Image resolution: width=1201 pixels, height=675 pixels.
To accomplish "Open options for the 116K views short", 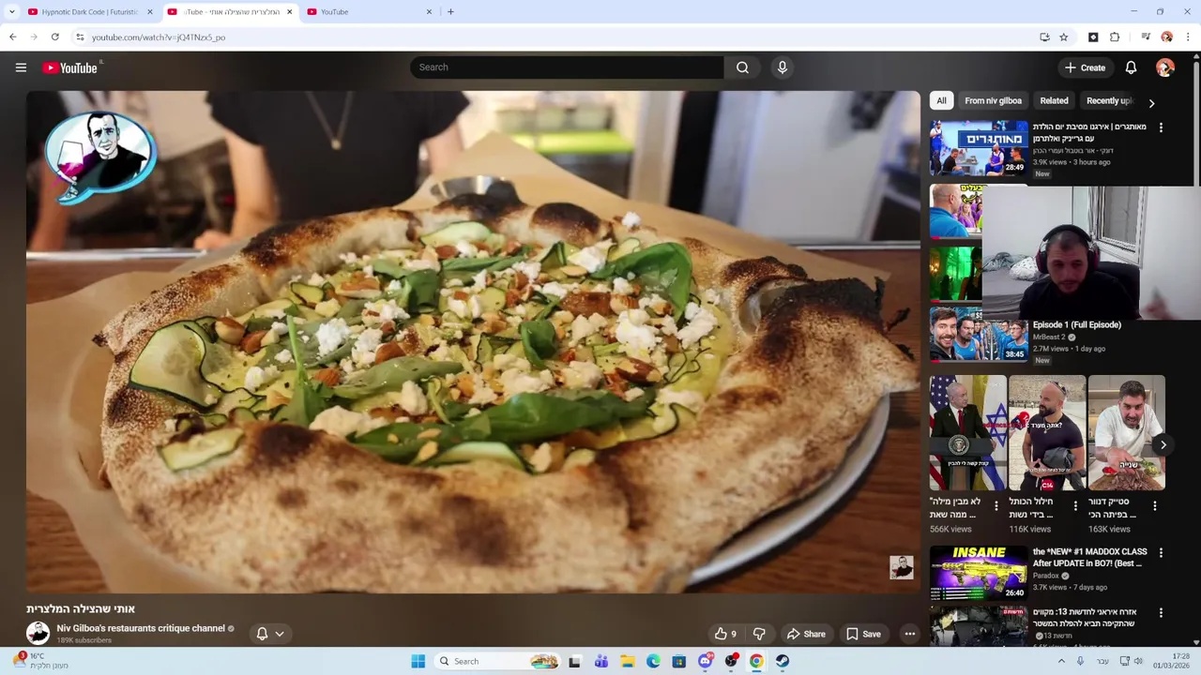I will (x=1075, y=506).
